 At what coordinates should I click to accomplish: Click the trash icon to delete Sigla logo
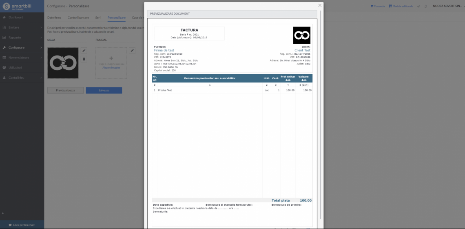click(x=84, y=59)
